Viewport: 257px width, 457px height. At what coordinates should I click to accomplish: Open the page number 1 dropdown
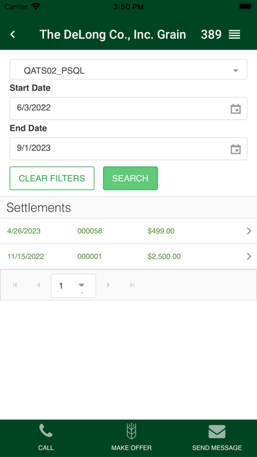pyautogui.click(x=73, y=286)
